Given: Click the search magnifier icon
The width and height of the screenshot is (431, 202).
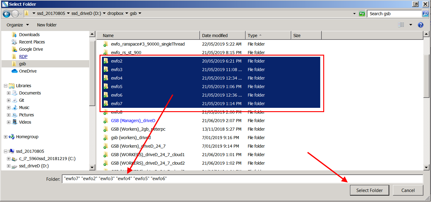Looking at the screenshot, I should click(x=425, y=14).
